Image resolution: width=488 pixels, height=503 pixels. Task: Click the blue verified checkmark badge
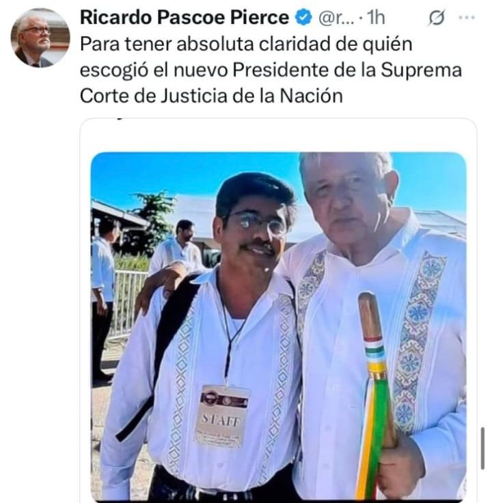(x=303, y=17)
